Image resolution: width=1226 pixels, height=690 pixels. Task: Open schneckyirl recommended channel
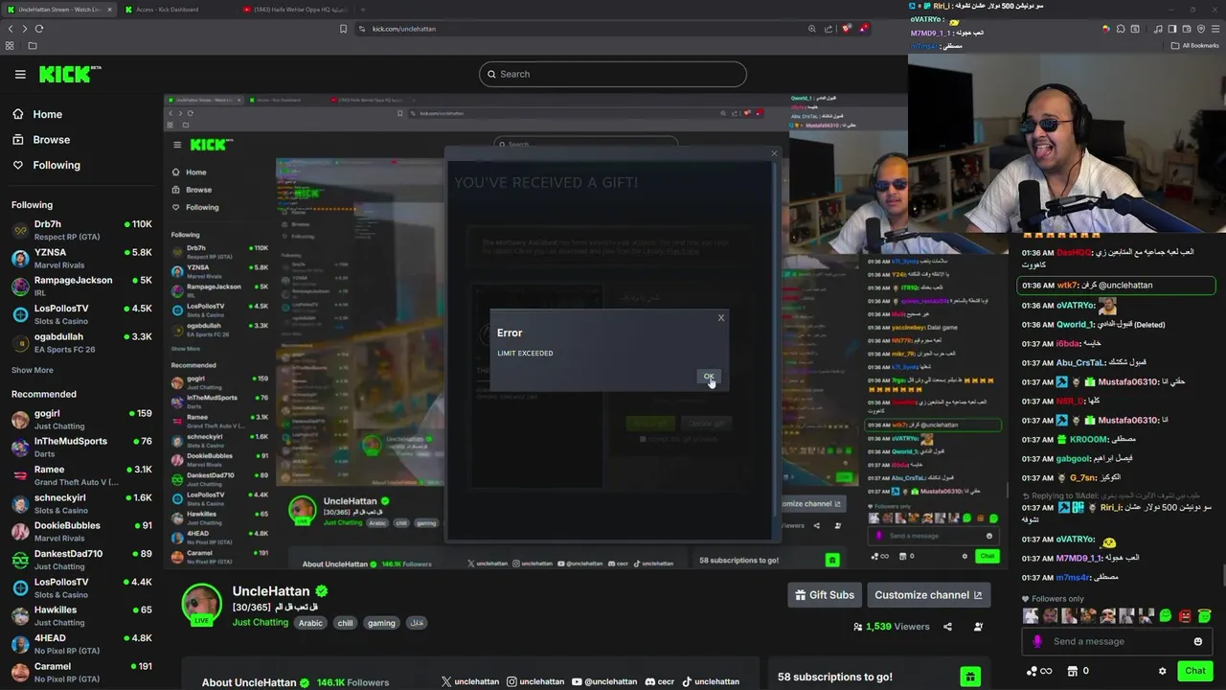[80, 503]
